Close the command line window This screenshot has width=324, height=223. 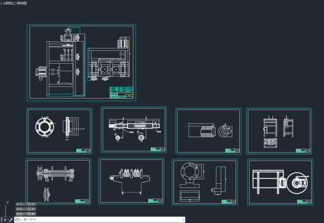[5, 220]
